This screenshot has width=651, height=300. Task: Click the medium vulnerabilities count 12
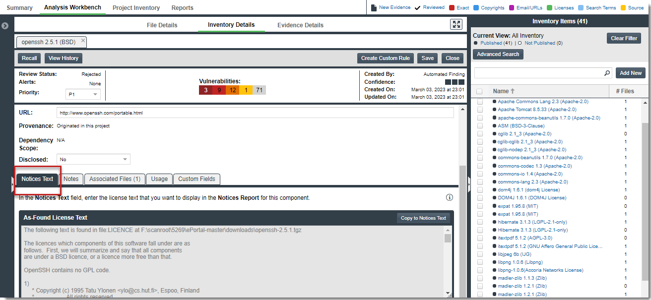[232, 90]
